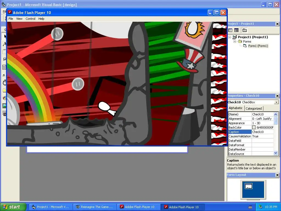Viewport: 281px width, 211px height.
Task: Switch to the Alphabetic properties tab
Action: [x=235, y=108]
